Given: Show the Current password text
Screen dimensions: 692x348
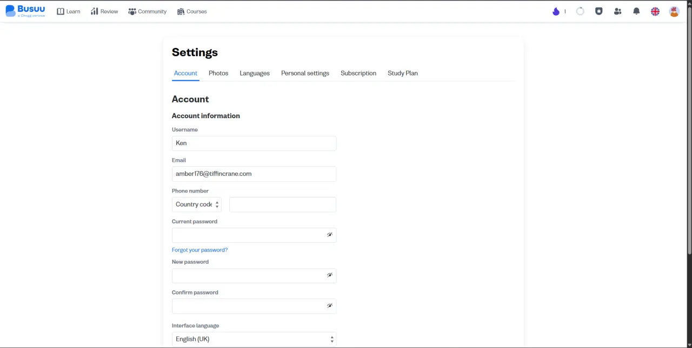Looking at the screenshot, I should [x=329, y=235].
